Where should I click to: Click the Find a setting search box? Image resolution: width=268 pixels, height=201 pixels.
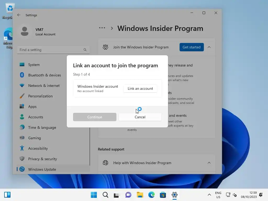click(53, 50)
